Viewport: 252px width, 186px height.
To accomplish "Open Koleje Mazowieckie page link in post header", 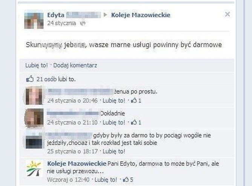I will pos(141,15).
